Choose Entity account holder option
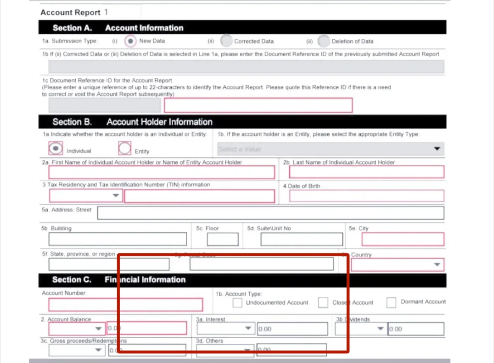The width and height of the screenshot is (494, 363). [x=125, y=148]
